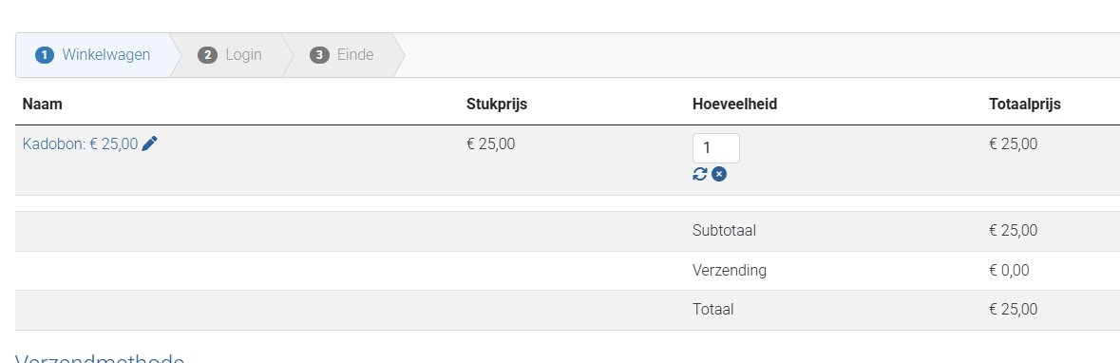Open the Winkelwagen step tab
The height and width of the screenshot is (363, 1120).
pyautogui.click(x=94, y=55)
